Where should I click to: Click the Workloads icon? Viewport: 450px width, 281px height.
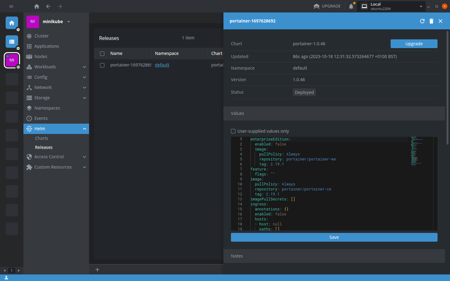point(29,67)
